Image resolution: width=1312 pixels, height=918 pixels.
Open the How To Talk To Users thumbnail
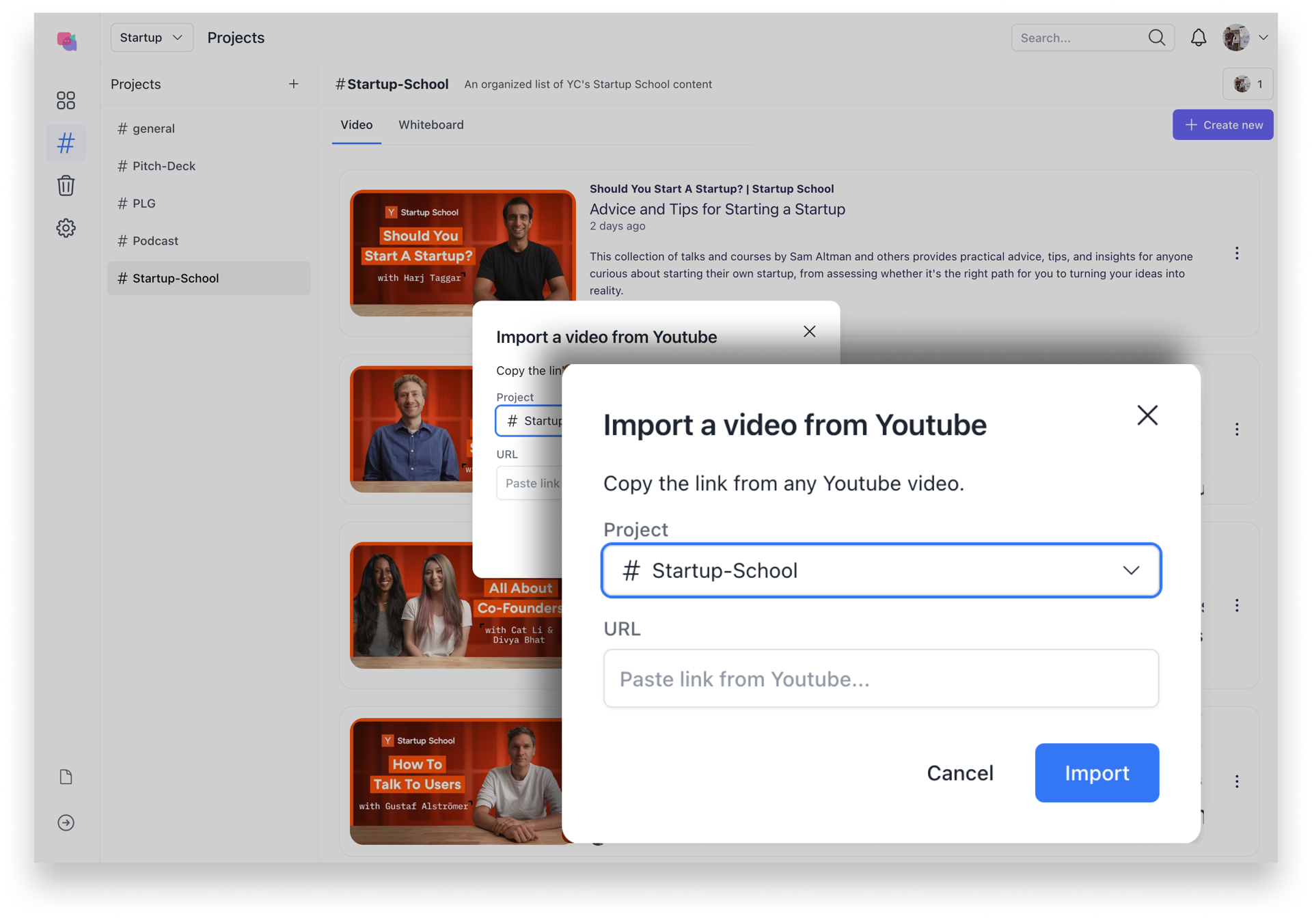[456, 781]
